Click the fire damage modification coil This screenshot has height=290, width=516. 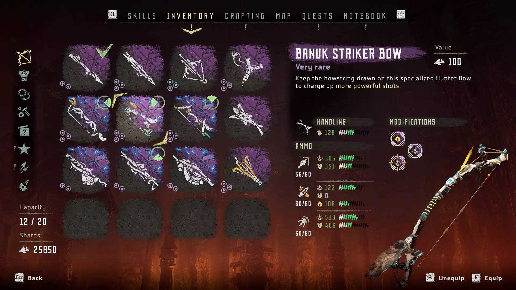tap(398, 139)
